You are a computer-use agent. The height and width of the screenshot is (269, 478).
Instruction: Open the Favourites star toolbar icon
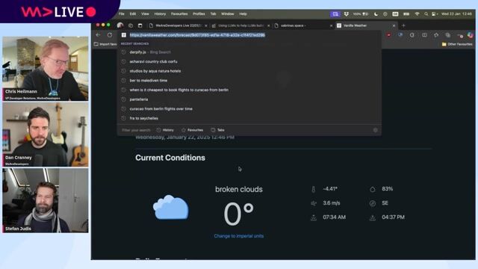[x=436, y=35]
